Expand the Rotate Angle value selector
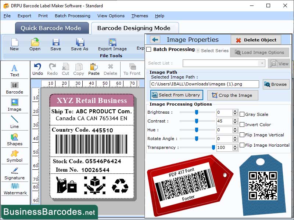 pyautogui.click(x=236, y=139)
